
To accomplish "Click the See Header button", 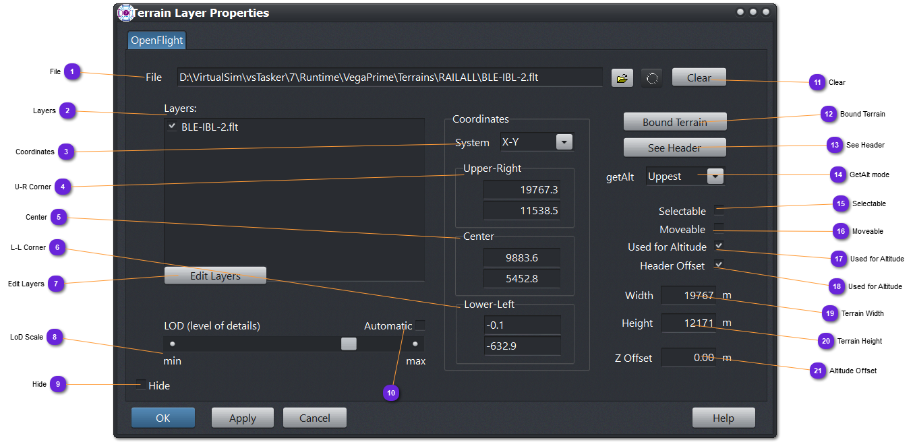I will [x=674, y=148].
